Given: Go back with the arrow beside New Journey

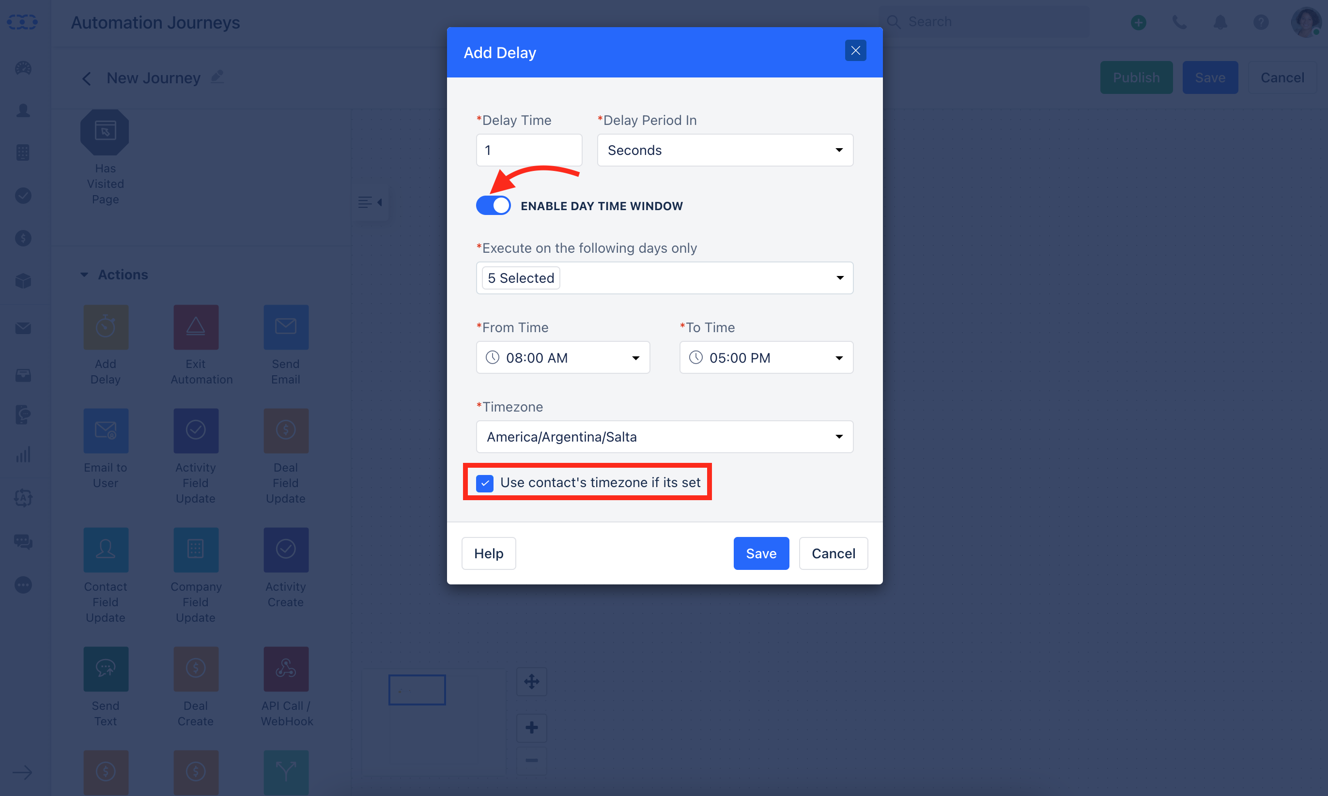Looking at the screenshot, I should (x=86, y=78).
